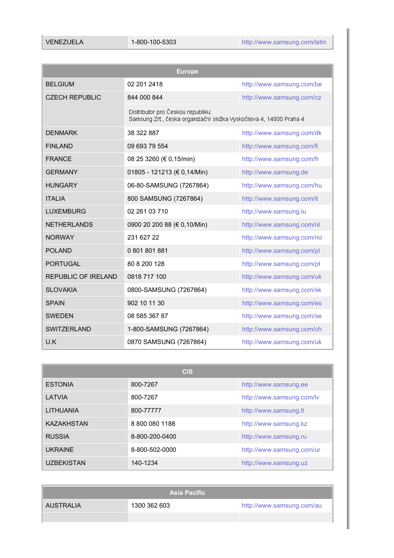Select Belgium phone number 02 201 2418
Image resolution: width=394 pixels, height=558 pixels.
point(145,84)
